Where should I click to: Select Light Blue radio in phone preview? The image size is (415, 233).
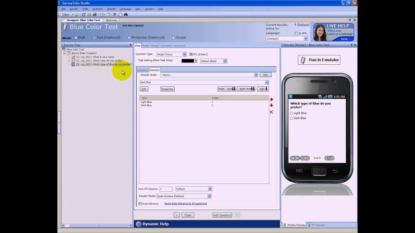291,113
